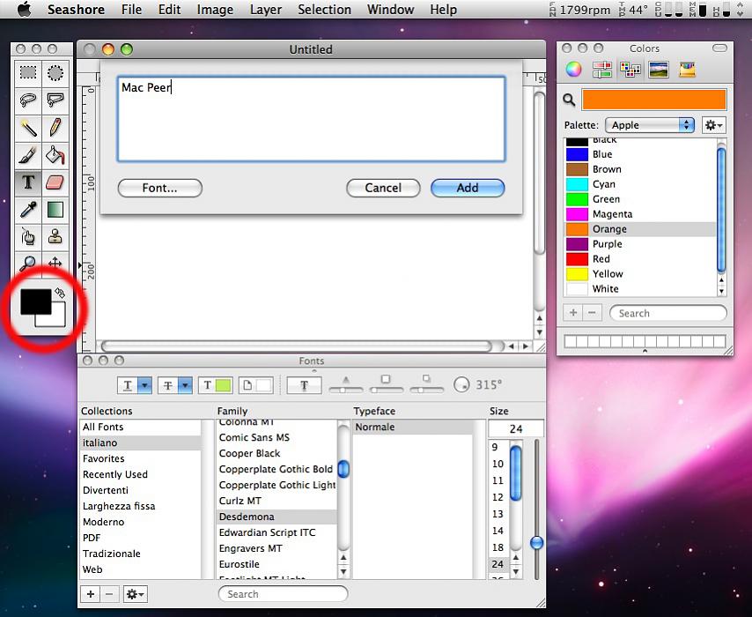Screen dimensions: 752x617
Task: Open the Window menu
Action: [390, 10]
